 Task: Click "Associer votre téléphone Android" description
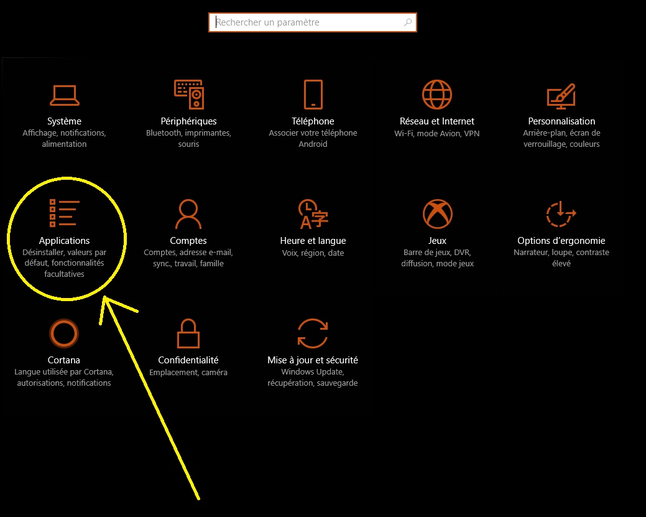click(313, 139)
